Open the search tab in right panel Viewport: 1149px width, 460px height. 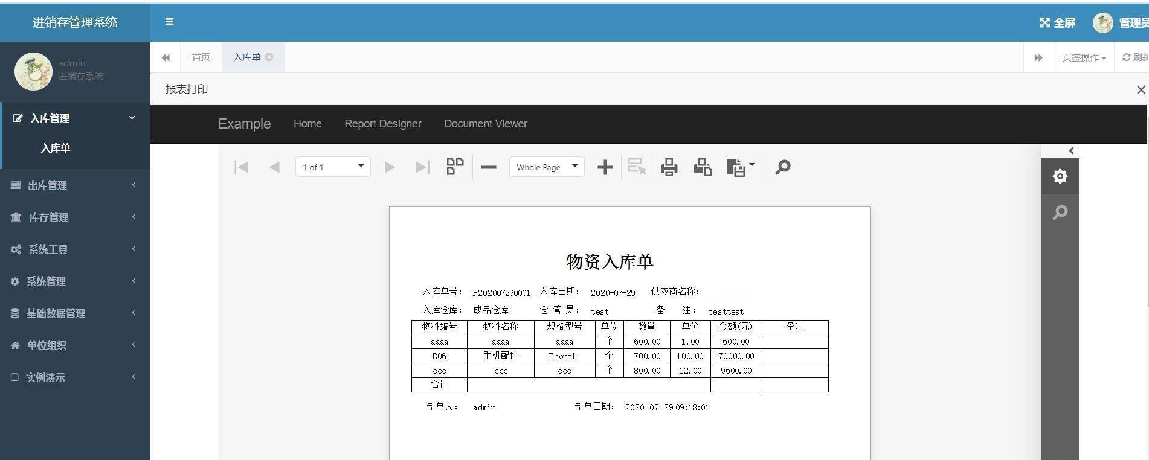(1060, 212)
